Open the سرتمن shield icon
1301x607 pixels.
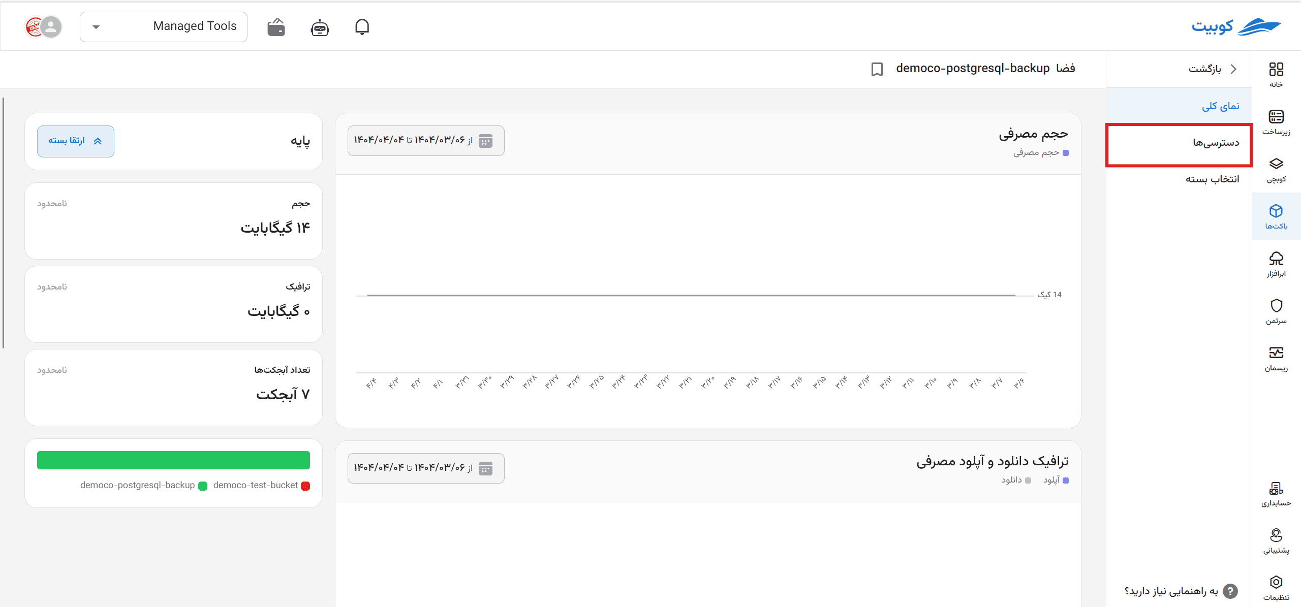pyautogui.click(x=1276, y=311)
